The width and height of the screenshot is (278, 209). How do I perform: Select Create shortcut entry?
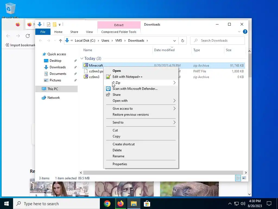(141, 144)
